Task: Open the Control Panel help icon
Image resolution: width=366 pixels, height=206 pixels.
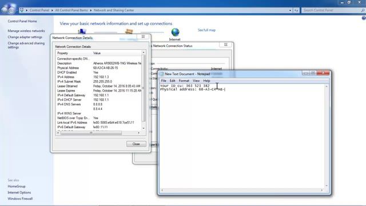Action: [x=364, y=18]
